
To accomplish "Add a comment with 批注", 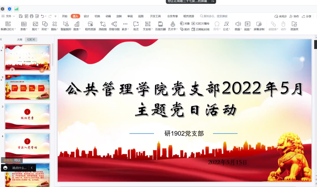I will 136,26.
